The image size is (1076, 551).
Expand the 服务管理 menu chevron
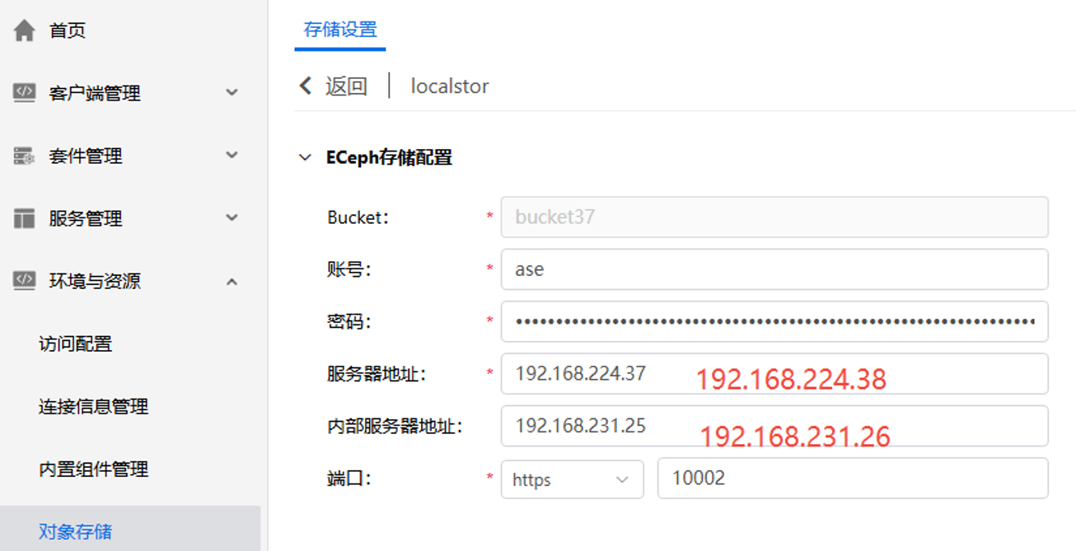(x=232, y=218)
